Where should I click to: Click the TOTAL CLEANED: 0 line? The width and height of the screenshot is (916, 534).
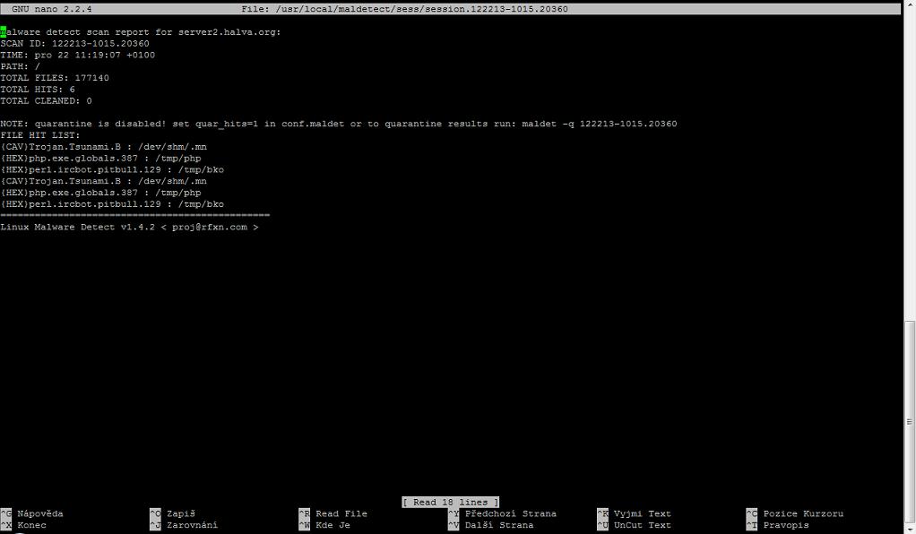click(x=46, y=101)
